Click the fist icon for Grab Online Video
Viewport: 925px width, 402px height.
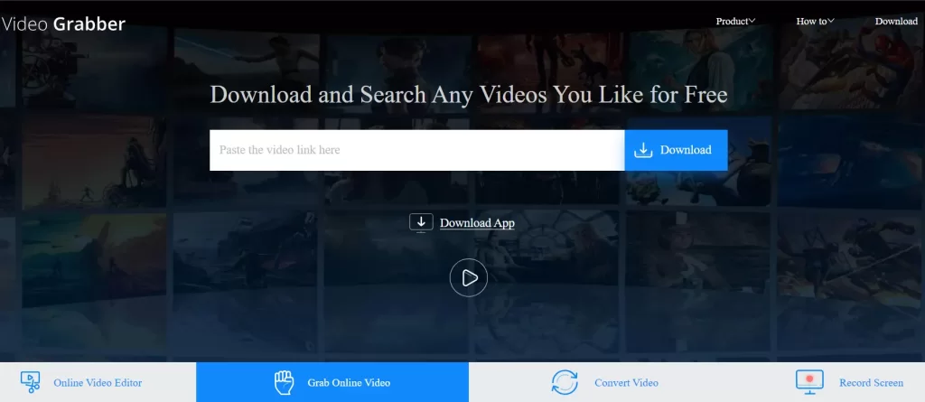pyautogui.click(x=285, y=382)
